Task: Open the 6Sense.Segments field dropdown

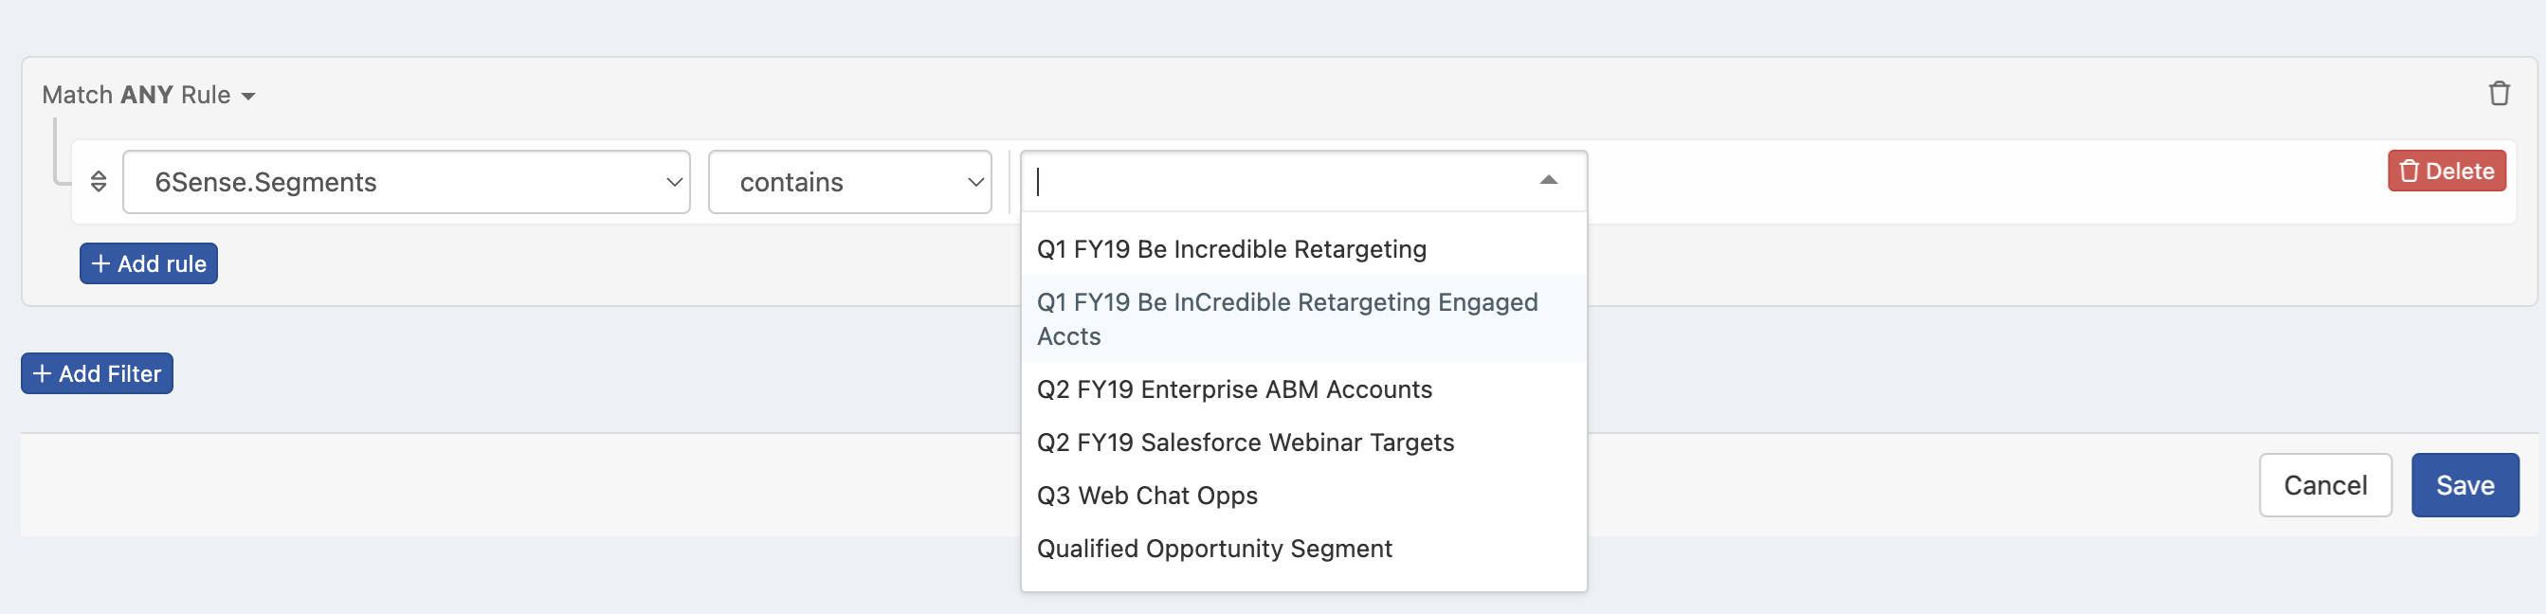Action: coord(407,182)
